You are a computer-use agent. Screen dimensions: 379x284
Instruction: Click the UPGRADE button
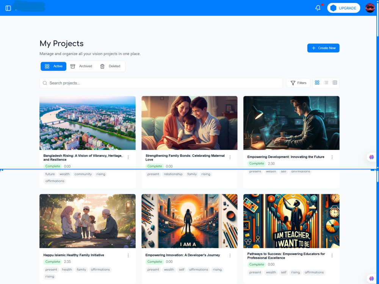[343, 8]
